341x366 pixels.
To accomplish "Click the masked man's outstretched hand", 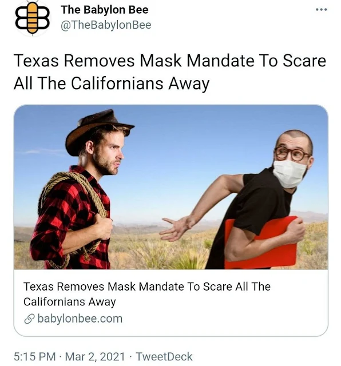I will click(176, 228).
